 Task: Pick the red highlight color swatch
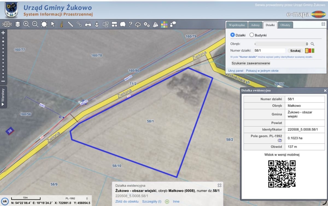click(x=310, y=51)
